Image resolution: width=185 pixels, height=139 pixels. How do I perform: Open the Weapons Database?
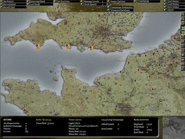coord(121,10)
